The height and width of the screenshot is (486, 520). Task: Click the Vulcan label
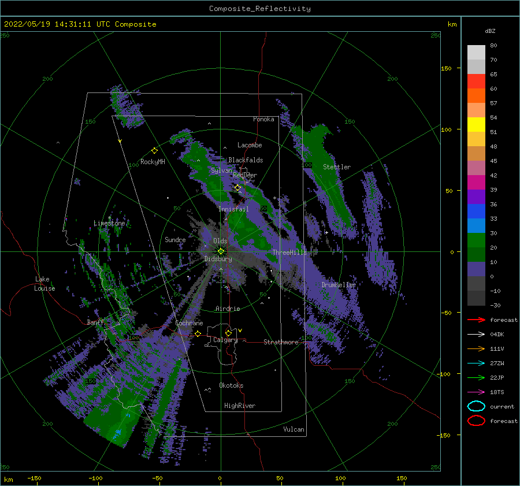point(294,429)
